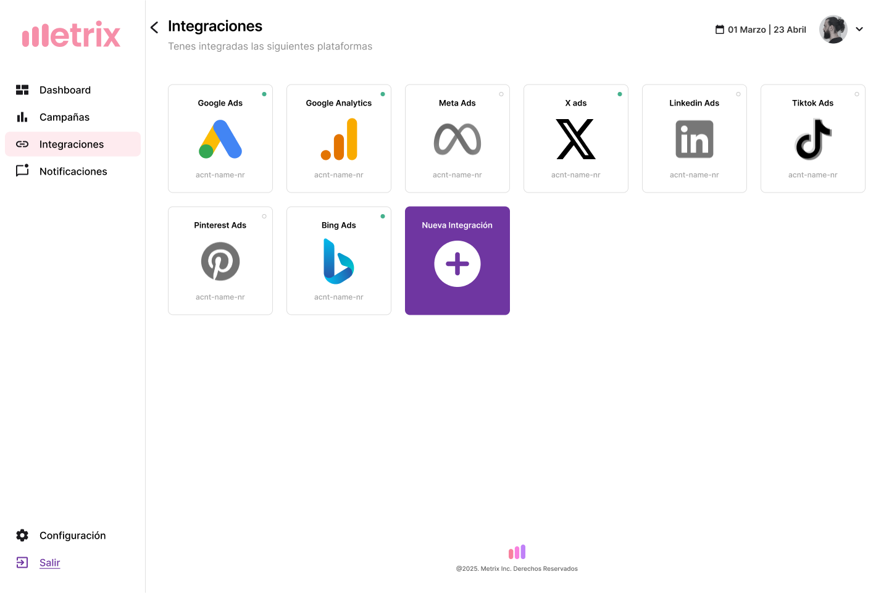This screenshot has width=889, height=593.
Task: Click the Google Ads card title
Action: [220, 103]
